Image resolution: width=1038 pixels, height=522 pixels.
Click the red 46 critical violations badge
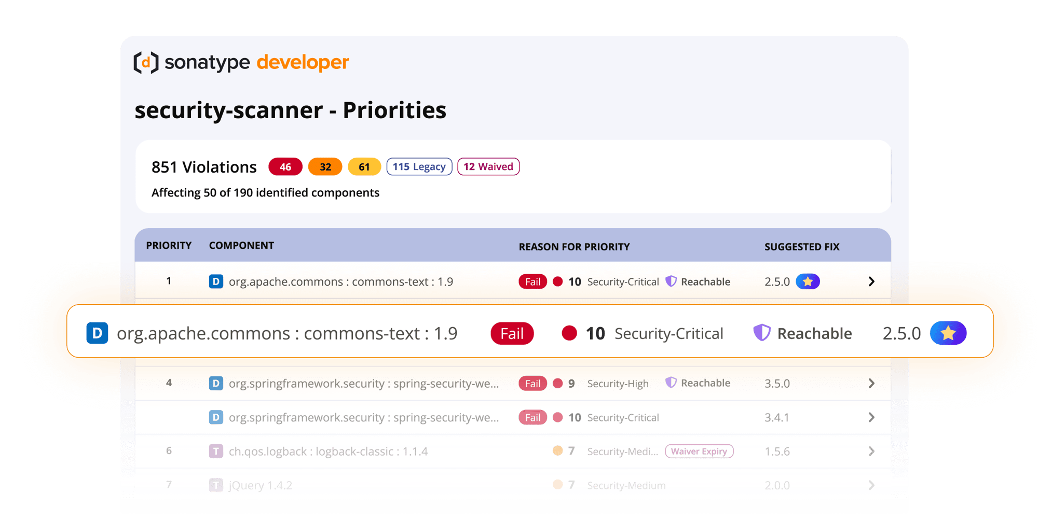285,167
